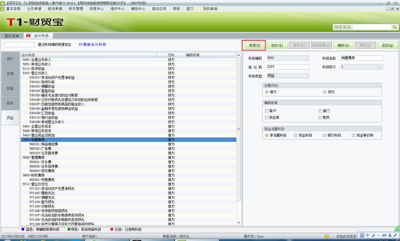This screenshot has height=241, width=400.
Task: Close the 会计科目 tab with red X icon
Action: (x=28, y=36)
